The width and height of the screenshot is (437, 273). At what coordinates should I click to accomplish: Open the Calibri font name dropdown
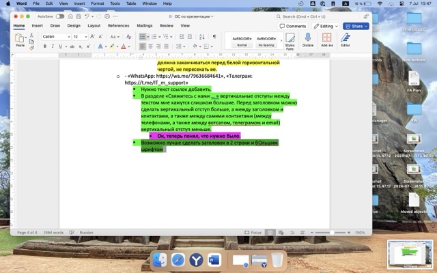click(x=55, y=36)
